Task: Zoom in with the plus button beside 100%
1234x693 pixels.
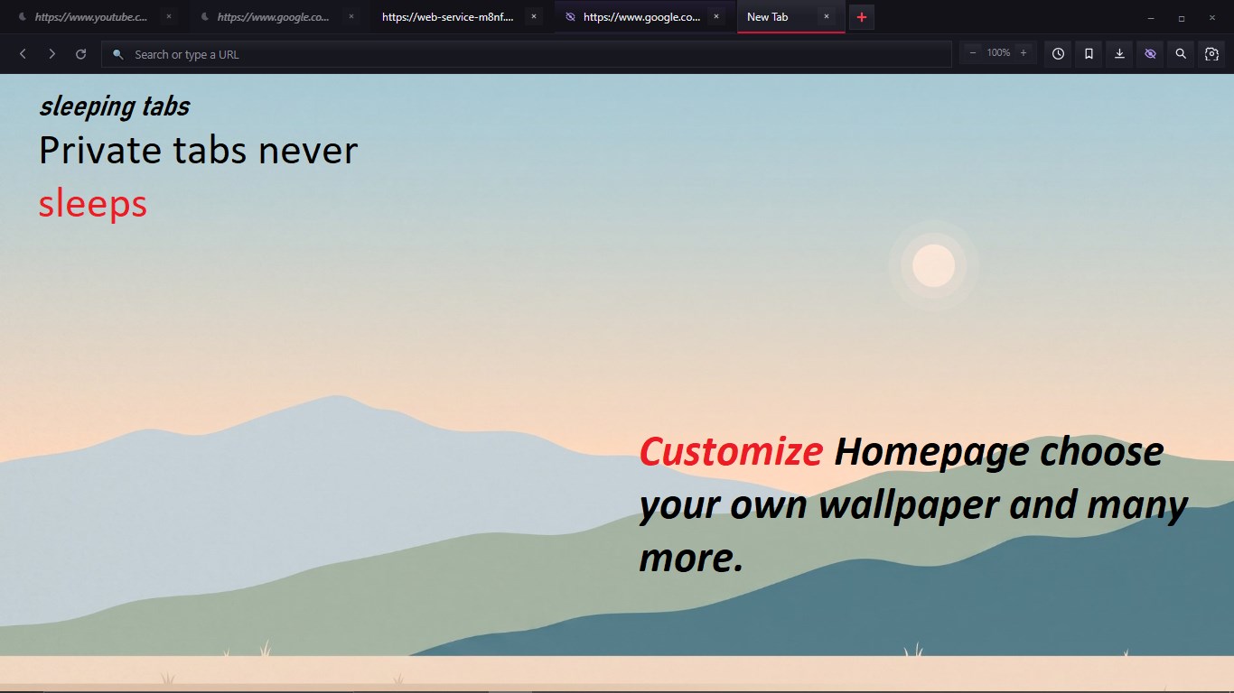Action: click(x=1024, y=53)
